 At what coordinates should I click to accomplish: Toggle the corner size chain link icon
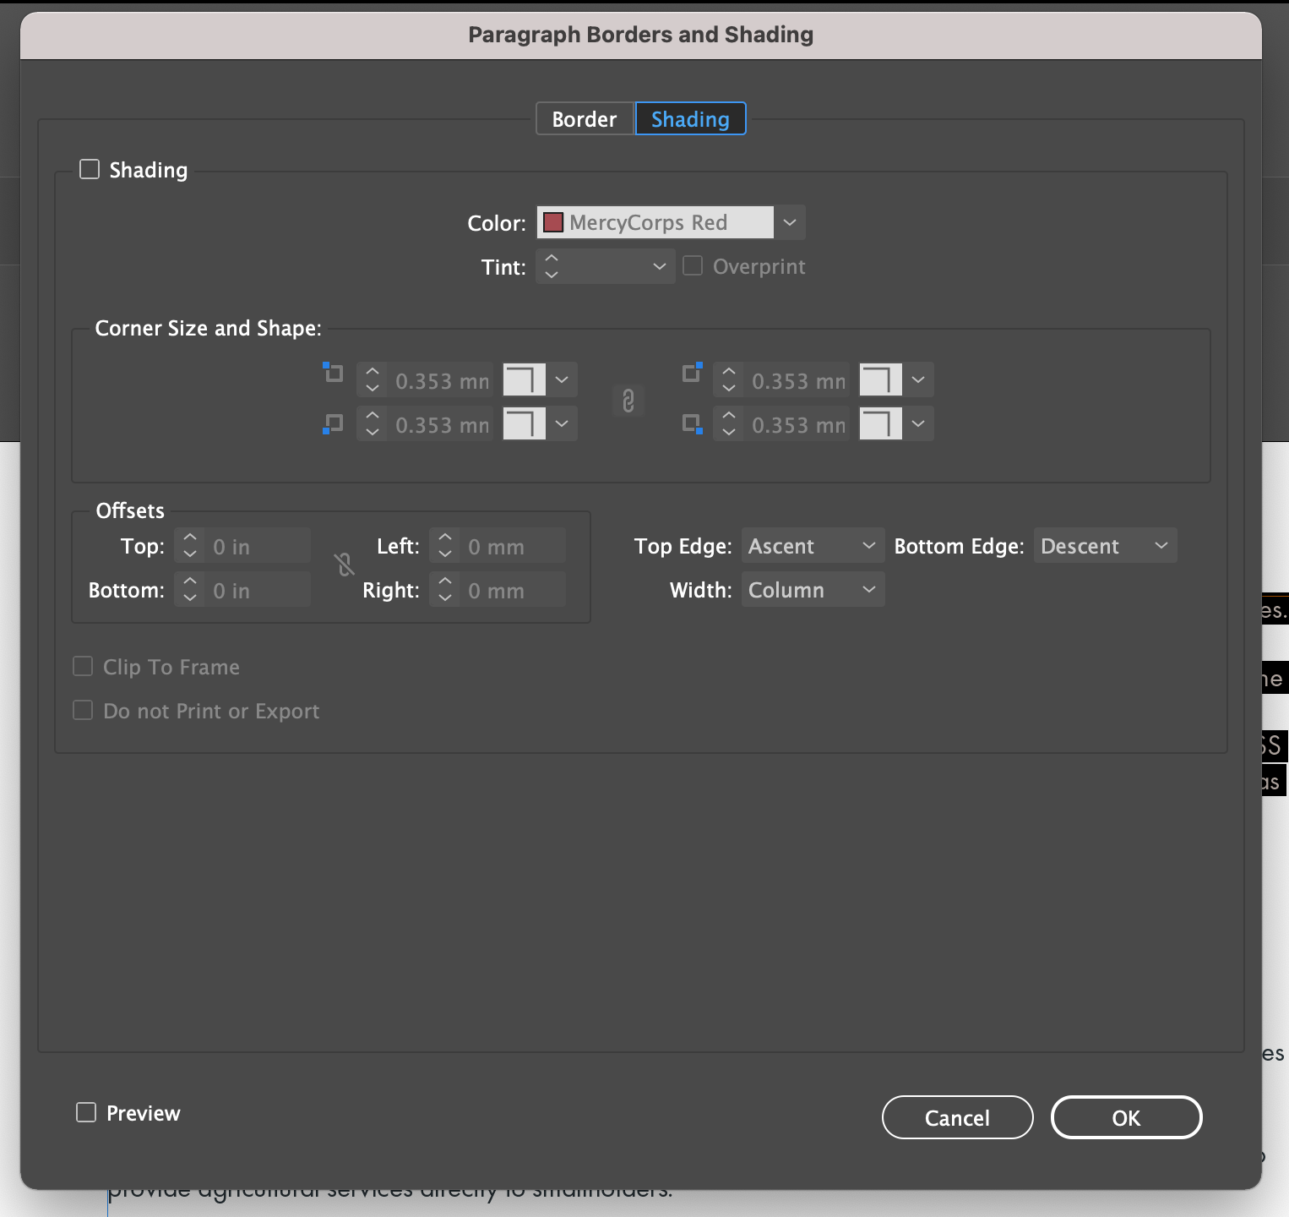(x=628, y=401)
